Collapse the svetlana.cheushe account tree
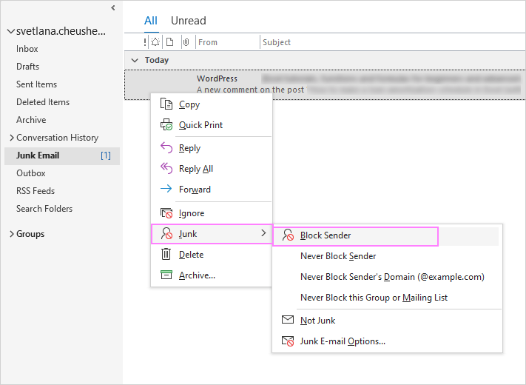The height and width of the screenshot is (385, 526). click(x=11, y=31)
